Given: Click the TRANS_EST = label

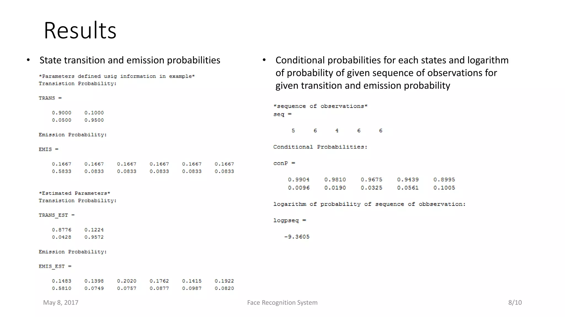Looking at the screenshot, I should (x=57, y=215).
